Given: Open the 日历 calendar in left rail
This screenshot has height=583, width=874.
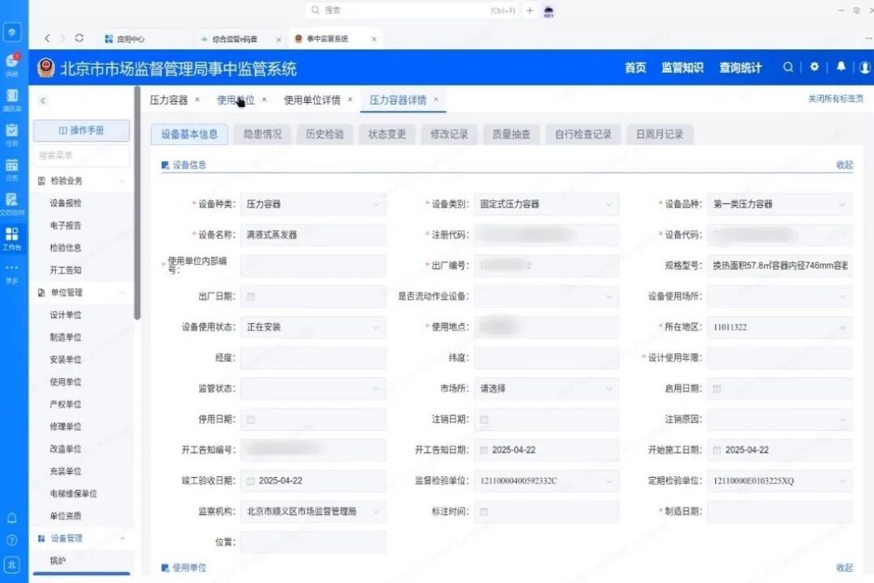Looking at the screenshot, I should click(x=11, y=168).
